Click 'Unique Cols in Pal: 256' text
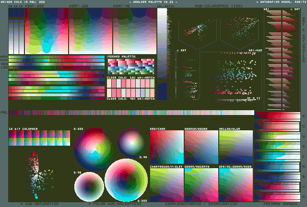Viewport: 307px width, 207px height. click(x=23, y=2)
